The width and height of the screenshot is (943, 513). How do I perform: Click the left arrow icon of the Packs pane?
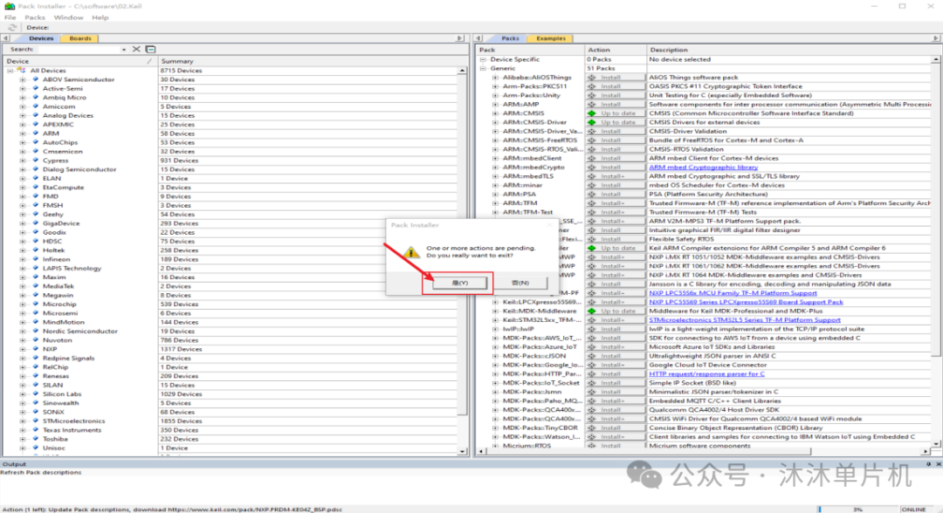[x=478, y=38]
